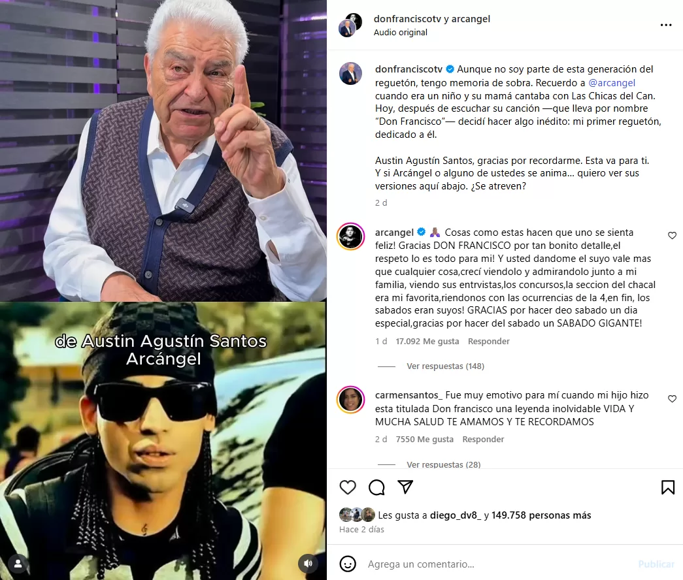683x580 pixels.
Task: Click in Agrega un comentario field
Action: coord(497,564)
